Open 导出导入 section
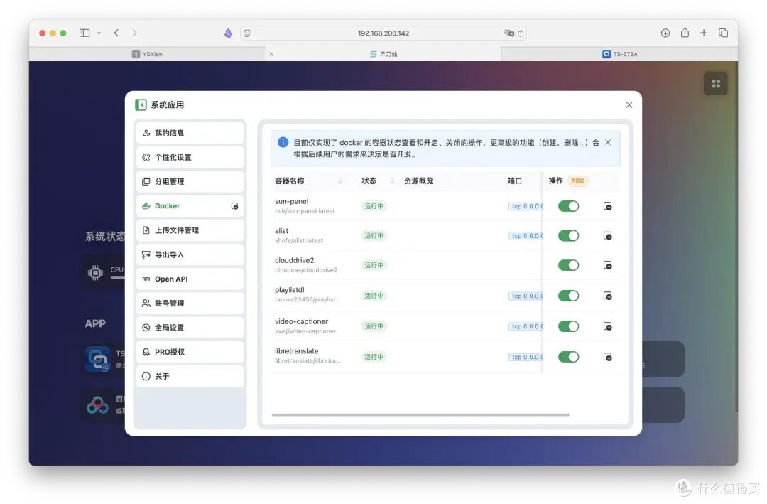The width and height of the screenshot is (767, 504). pyautogui.click(x=190, y=254)
